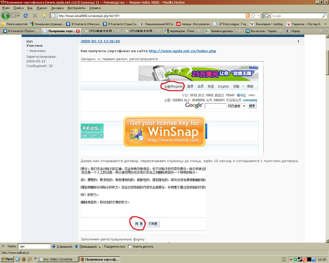This screenshot has height=263, width=329.
Task: Open Википедия bookmark
Action: click(267, 24)
